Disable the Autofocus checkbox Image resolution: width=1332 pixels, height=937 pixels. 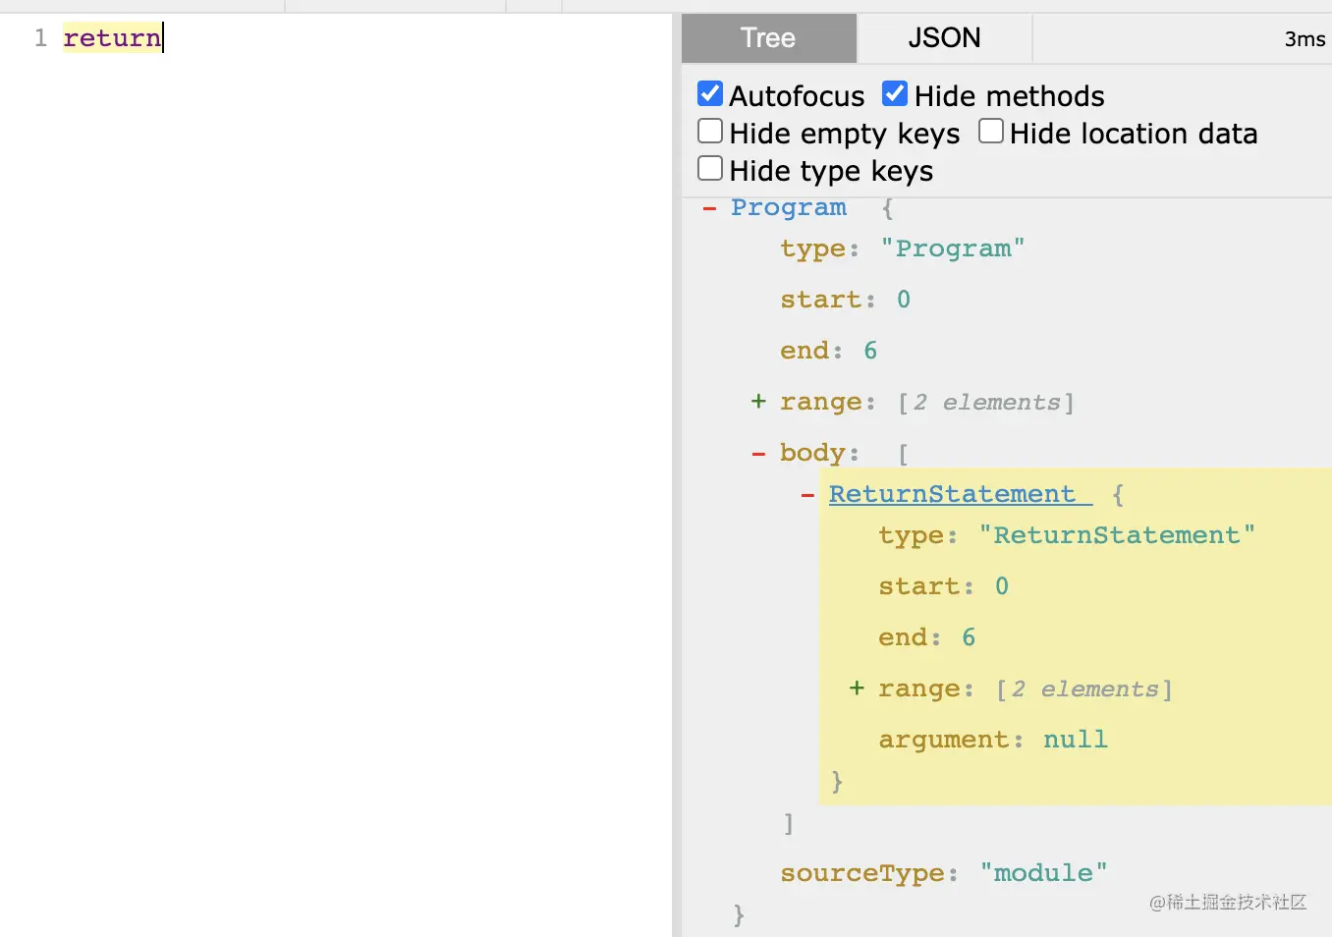click(x=710, y=94)
